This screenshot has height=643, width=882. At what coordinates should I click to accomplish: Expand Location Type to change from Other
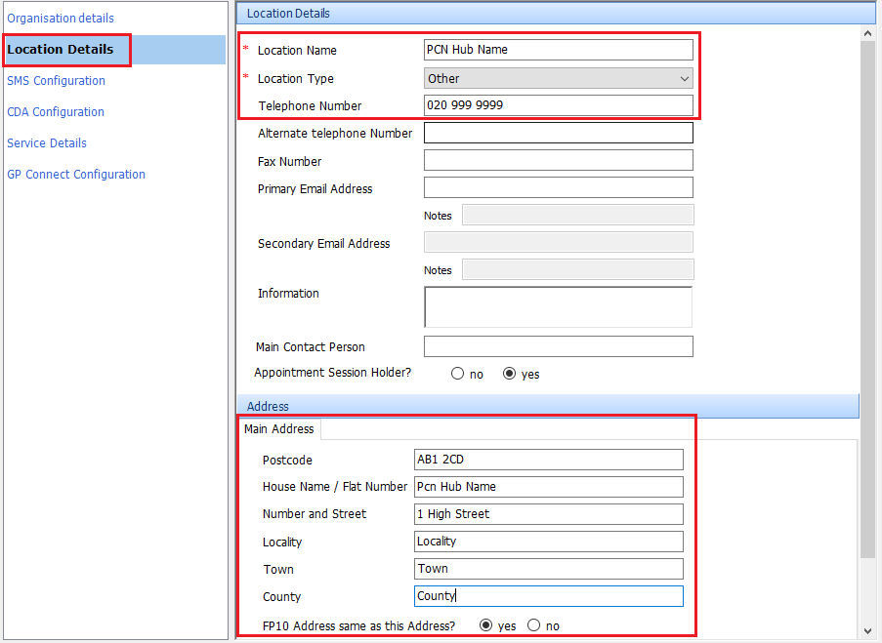click(x=684, y=78)
